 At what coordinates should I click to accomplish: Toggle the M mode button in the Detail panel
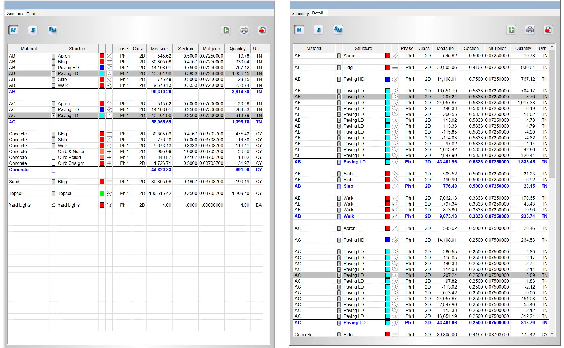[299, 30]
